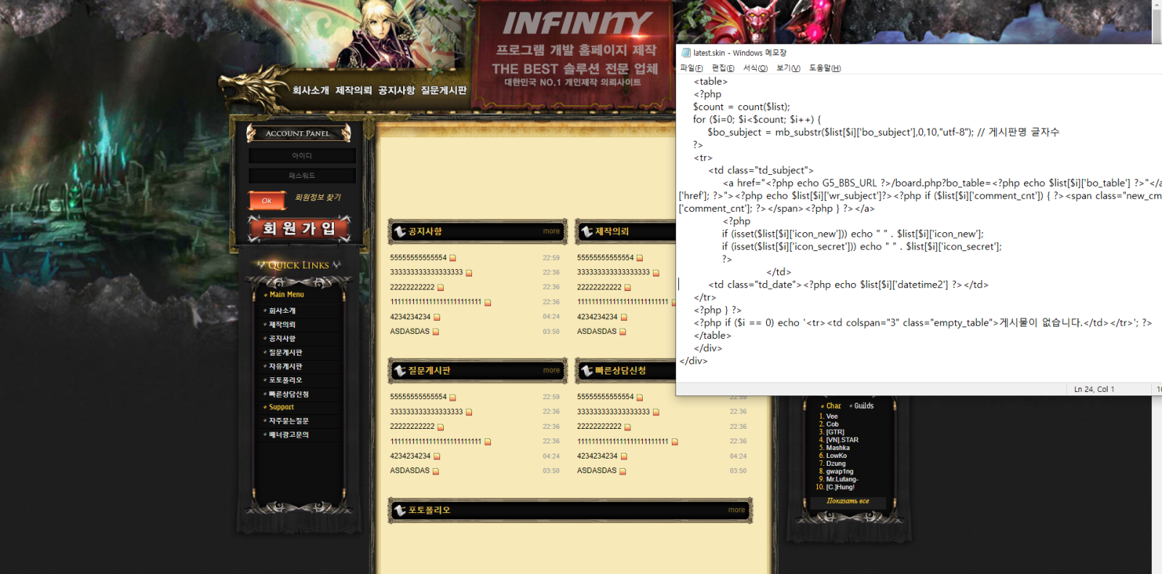Open the 회원정보 찾기 link
This screenshot has width=1162, height=574.
pos(317,197)
